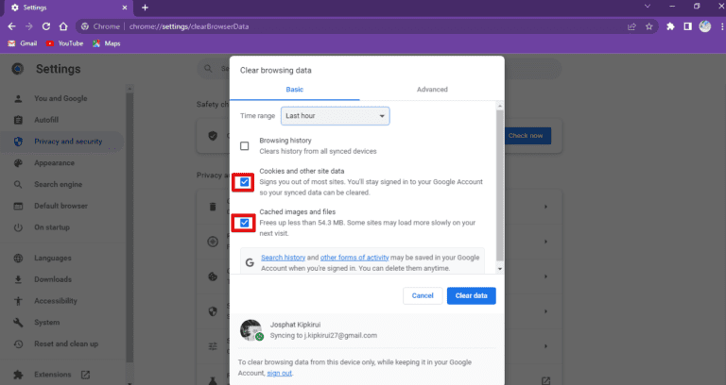Open the Extensions puzzle icon
This screenshot has width=726, height=385.
pyautogui.click(x=670, y=26)
